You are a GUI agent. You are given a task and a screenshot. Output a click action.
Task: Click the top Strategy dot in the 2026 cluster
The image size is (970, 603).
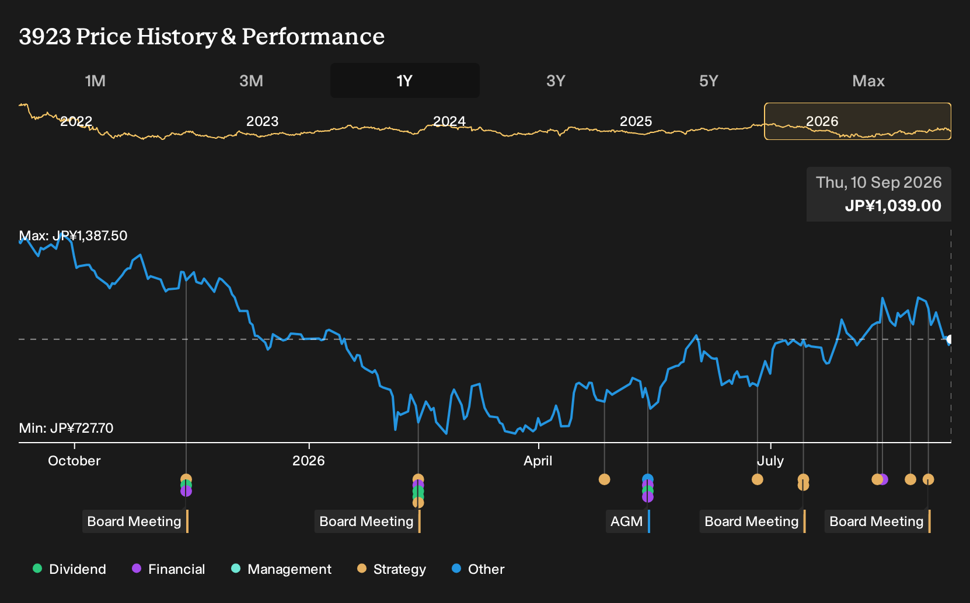418,479
